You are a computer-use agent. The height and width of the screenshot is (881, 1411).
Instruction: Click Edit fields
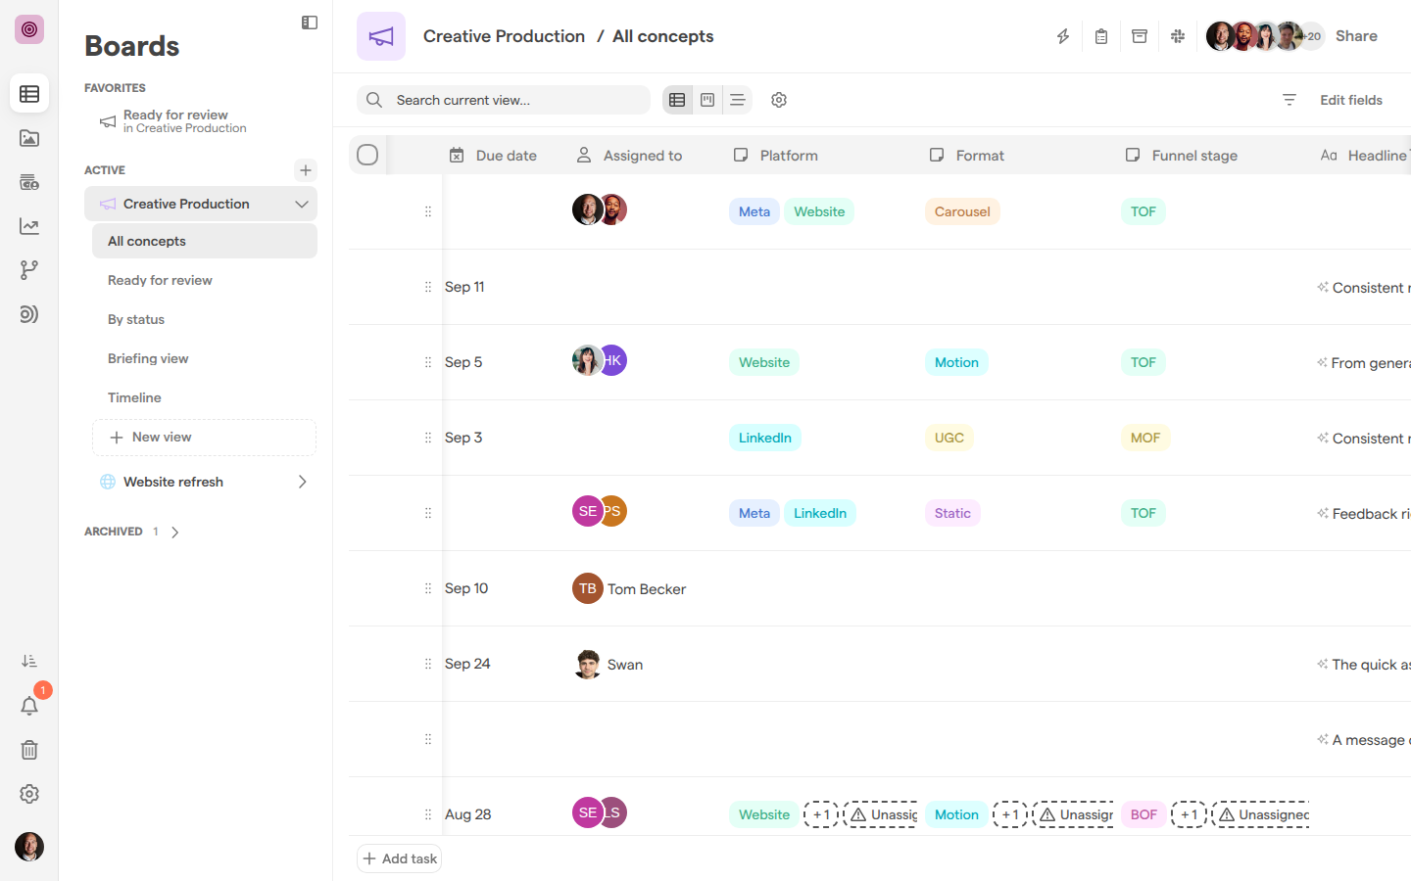click(1351, 100)
